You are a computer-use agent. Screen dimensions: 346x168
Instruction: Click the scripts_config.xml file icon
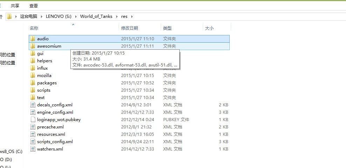pyautogui.click(x=33, y=141)
